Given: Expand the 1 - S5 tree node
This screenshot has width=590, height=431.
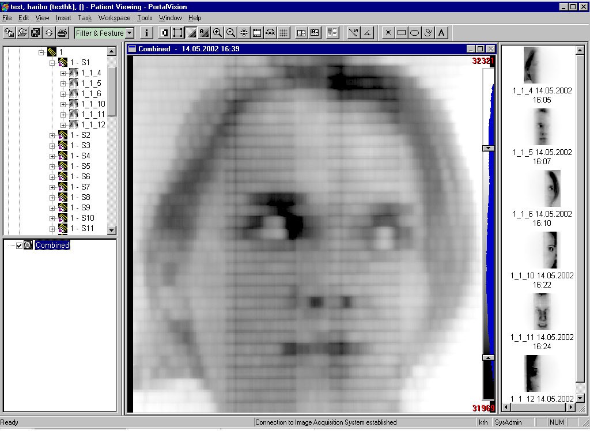Looking at the screenshot, I should click(52, 167).
